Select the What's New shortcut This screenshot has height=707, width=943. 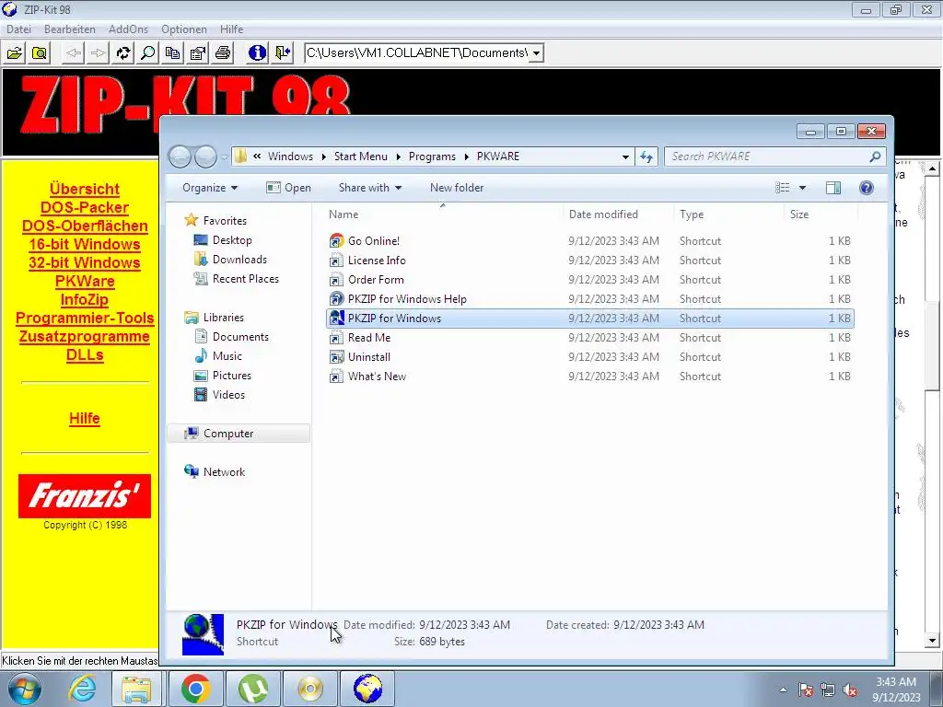click(589, 377)
